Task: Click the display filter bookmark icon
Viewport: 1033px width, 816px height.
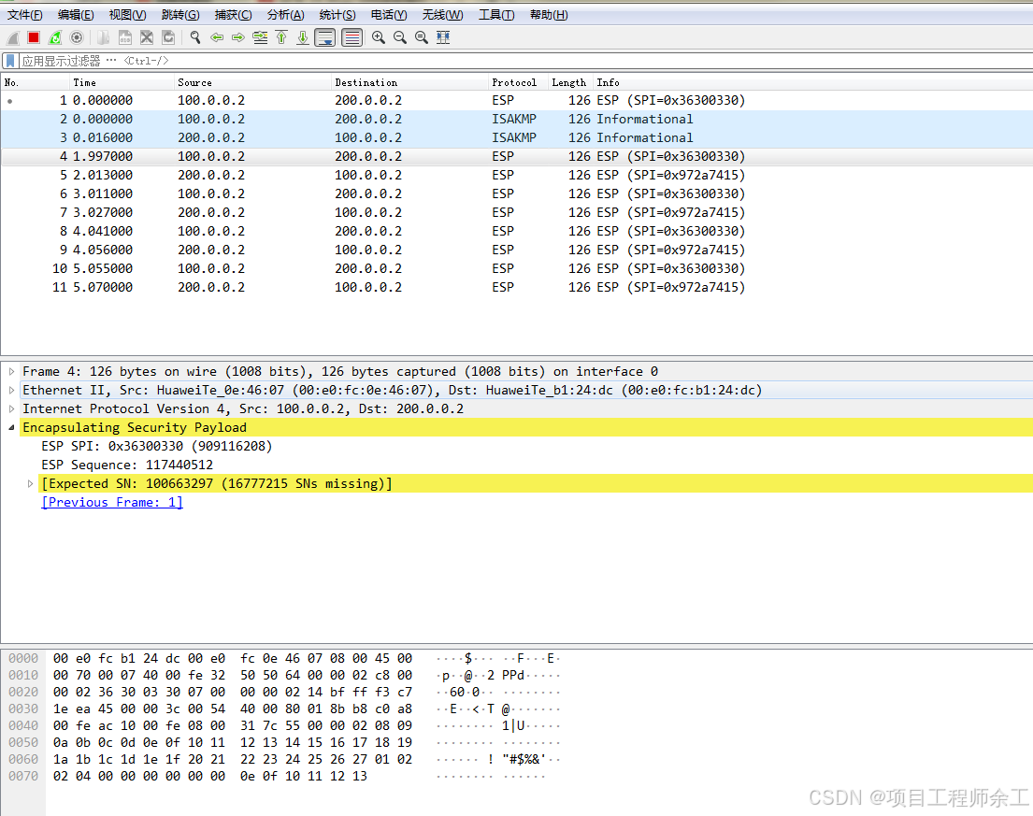Action: tap(10, 62)
